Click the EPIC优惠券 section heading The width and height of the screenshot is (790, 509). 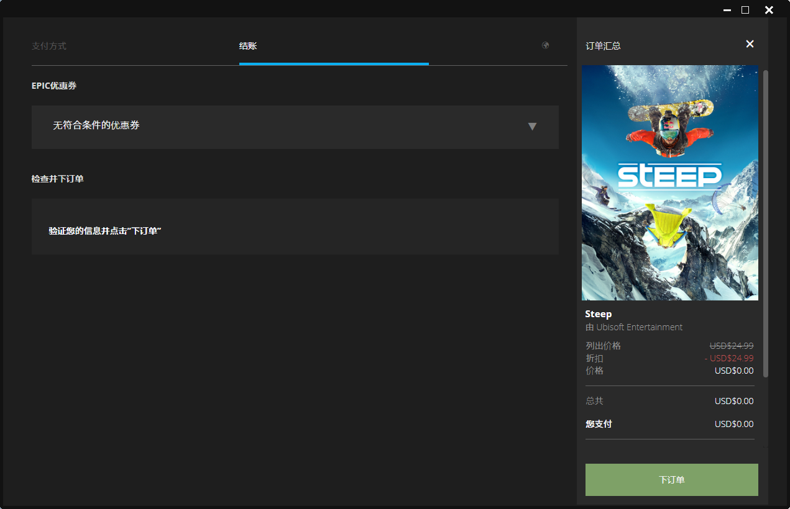pos(54,86)
